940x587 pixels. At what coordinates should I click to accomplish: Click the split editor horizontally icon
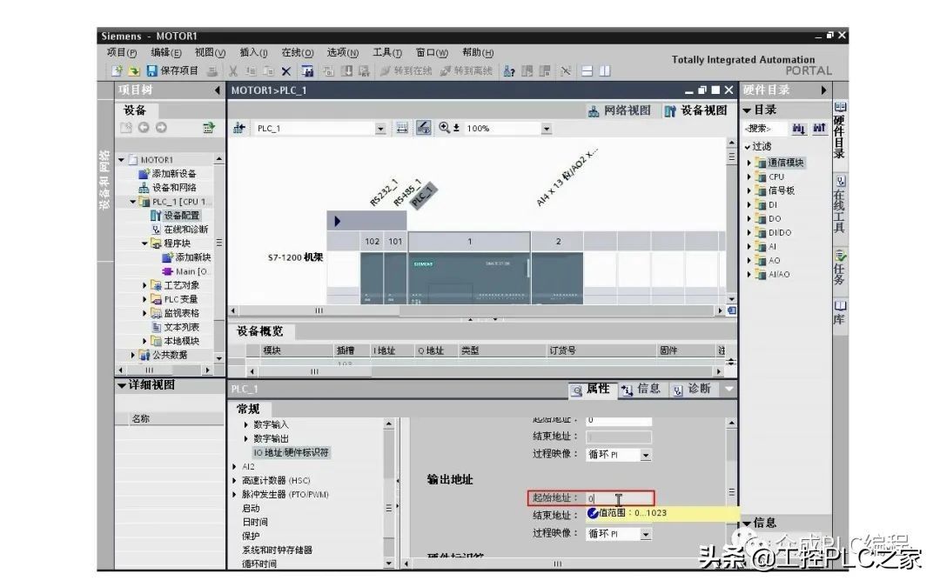click(x=587, y=71)
